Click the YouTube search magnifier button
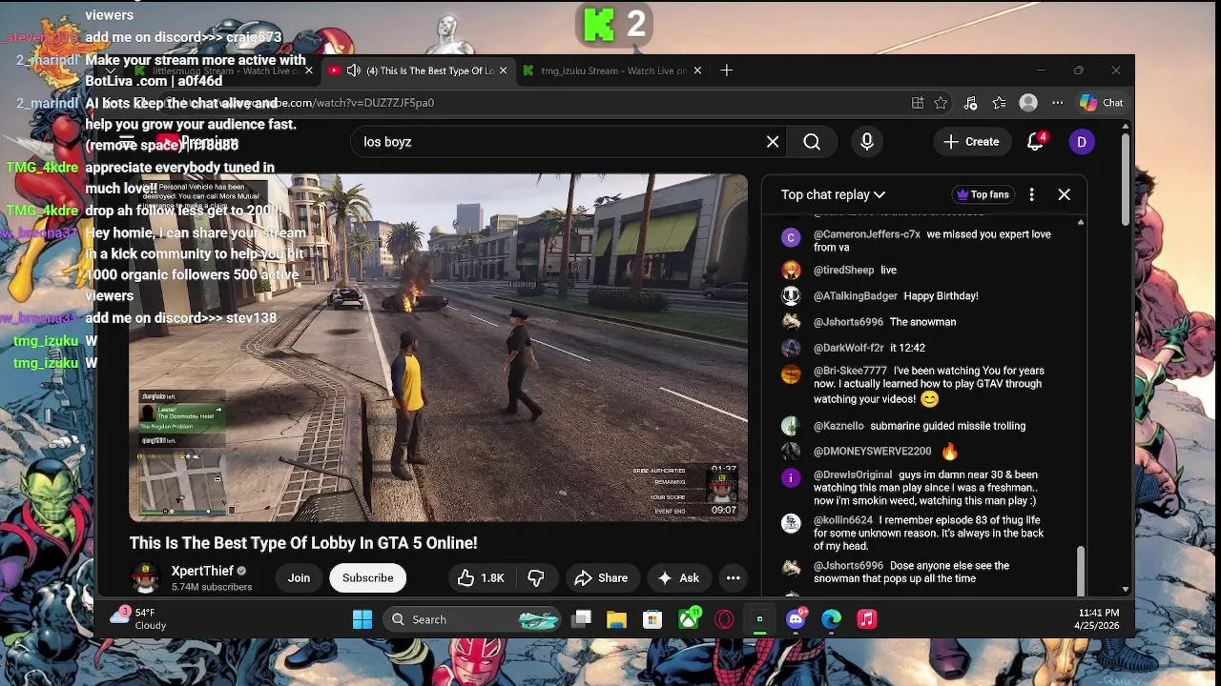 pyautogui.click(x=812, y=142)
